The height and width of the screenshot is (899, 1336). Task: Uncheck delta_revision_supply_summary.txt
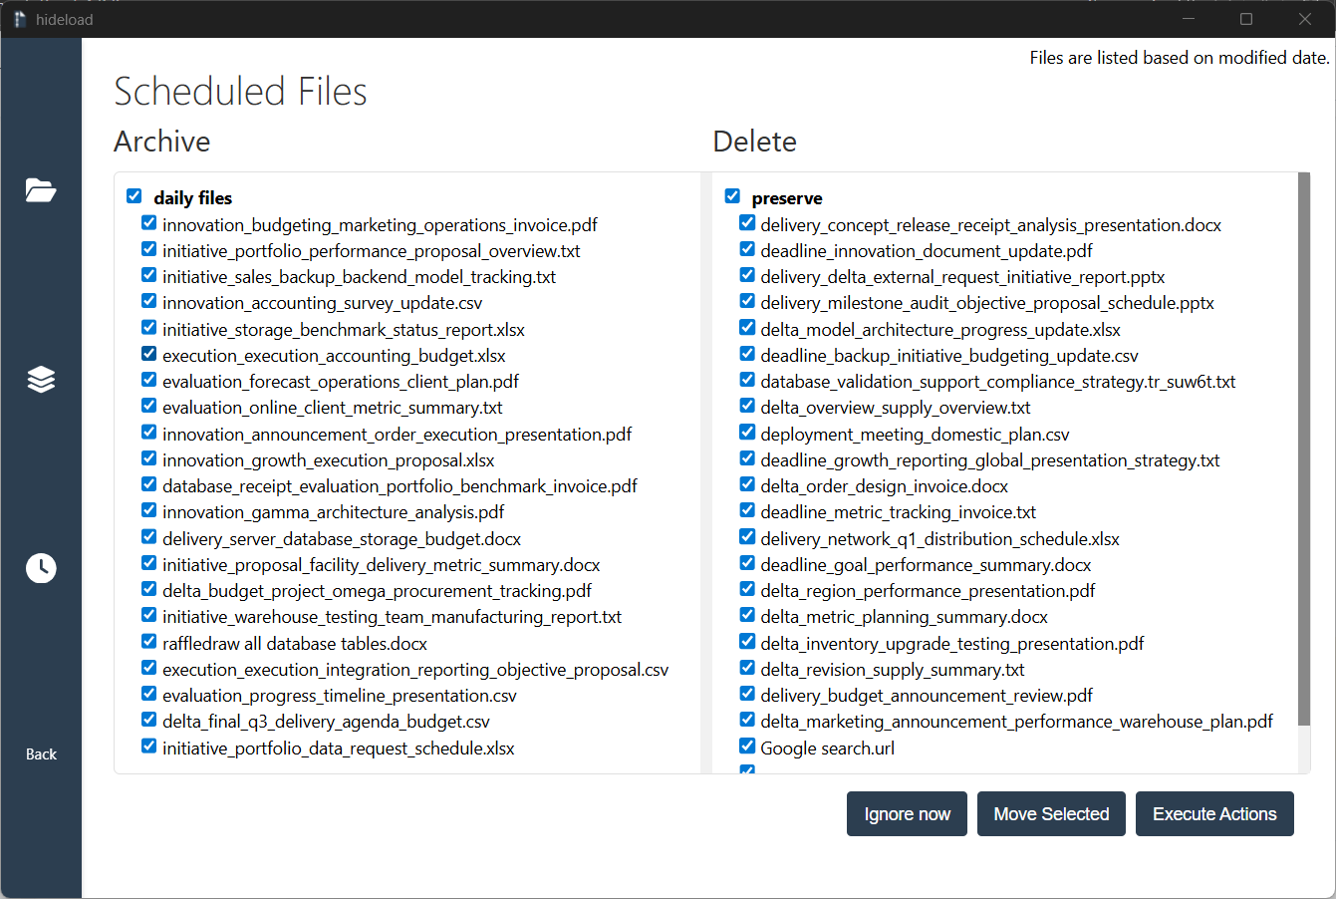point(747,667)
